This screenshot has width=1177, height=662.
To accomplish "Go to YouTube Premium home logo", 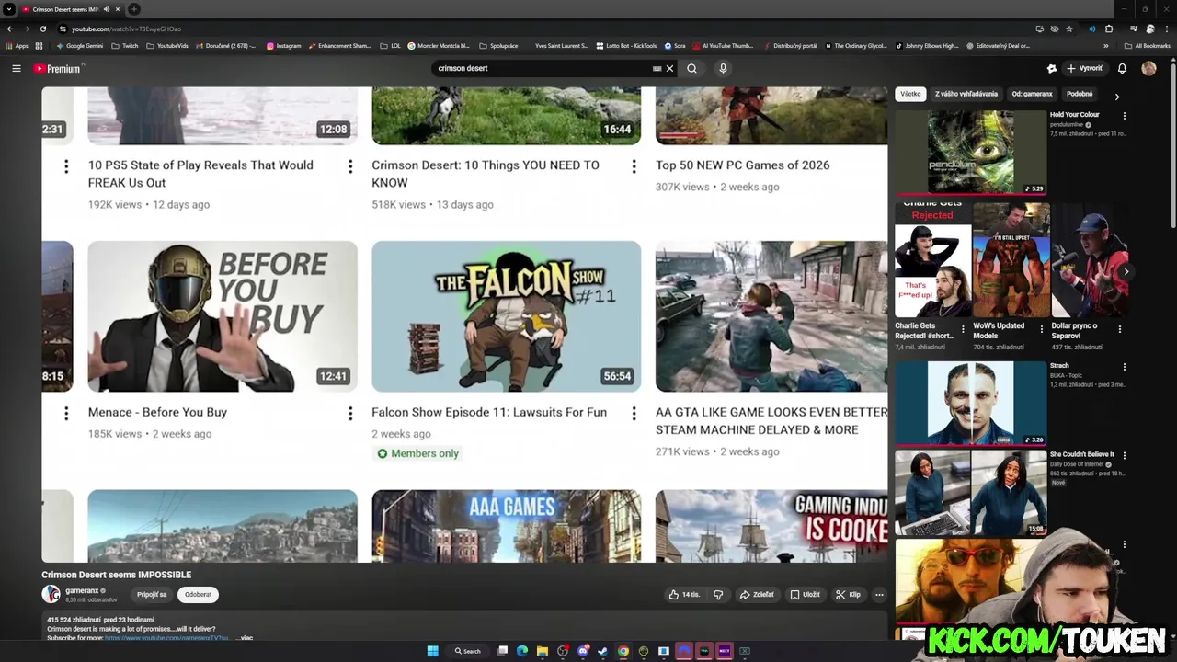I will pyautogui.click(x=58, y=68).
